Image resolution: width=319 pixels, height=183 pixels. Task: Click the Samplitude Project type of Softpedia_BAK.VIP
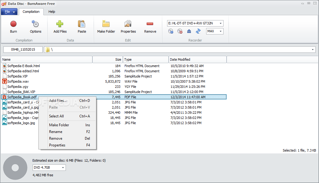(x=138, y=92)
